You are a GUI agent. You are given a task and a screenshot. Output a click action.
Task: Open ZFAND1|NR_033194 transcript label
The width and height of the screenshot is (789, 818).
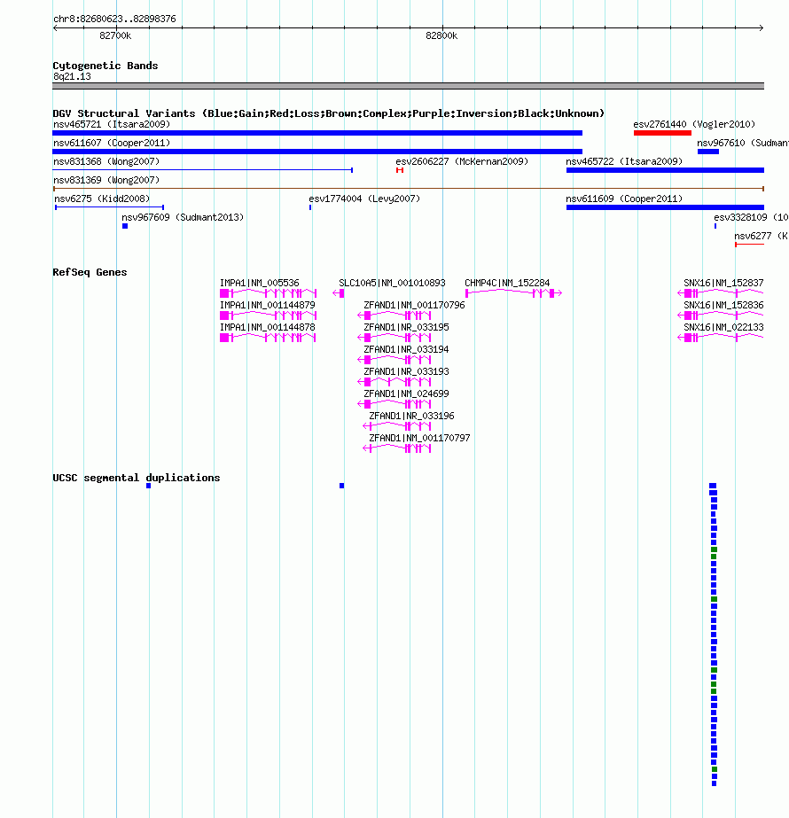pyautogui.click(x=407, y=349)
